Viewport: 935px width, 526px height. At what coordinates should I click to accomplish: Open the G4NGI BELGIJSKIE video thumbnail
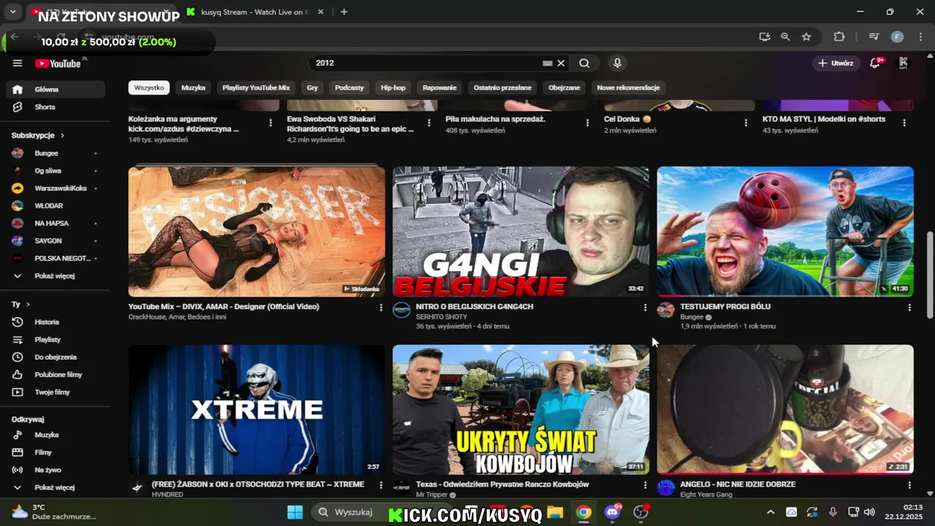(x=521, y=232)
